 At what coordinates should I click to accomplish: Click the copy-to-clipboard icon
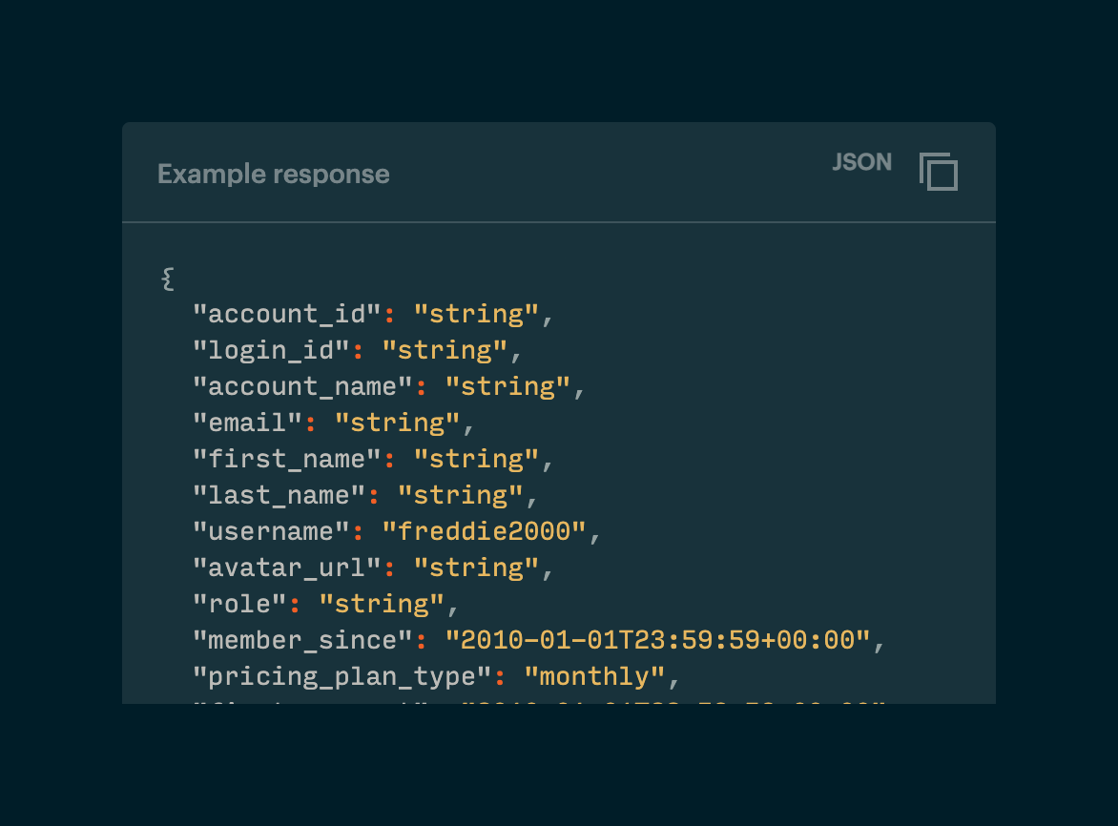click(938, 173)
